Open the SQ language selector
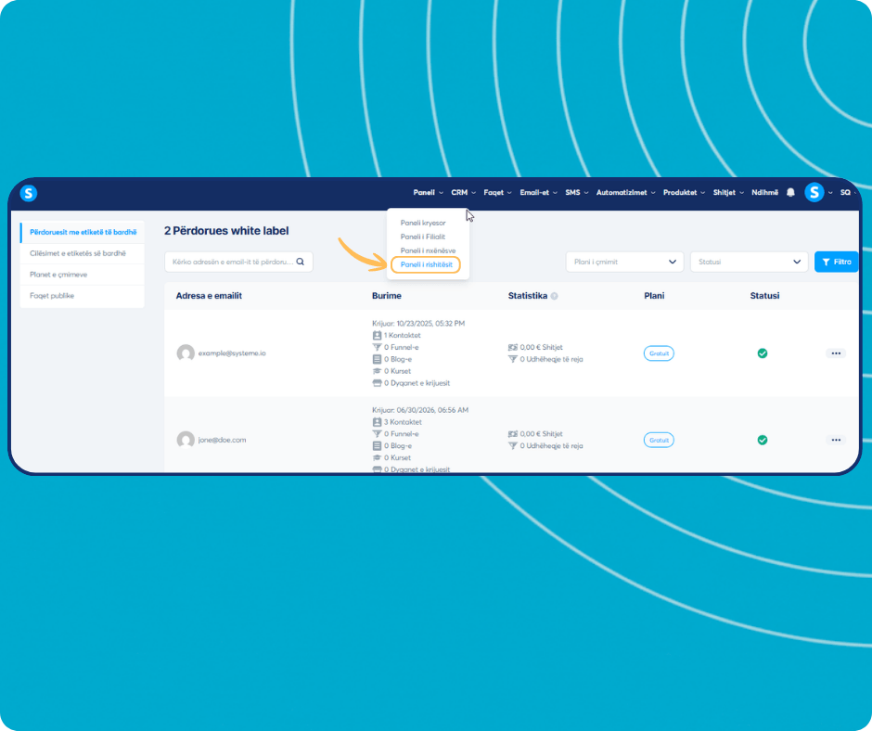Viewport: 872px width, 731px height. (x=847, y=192)
